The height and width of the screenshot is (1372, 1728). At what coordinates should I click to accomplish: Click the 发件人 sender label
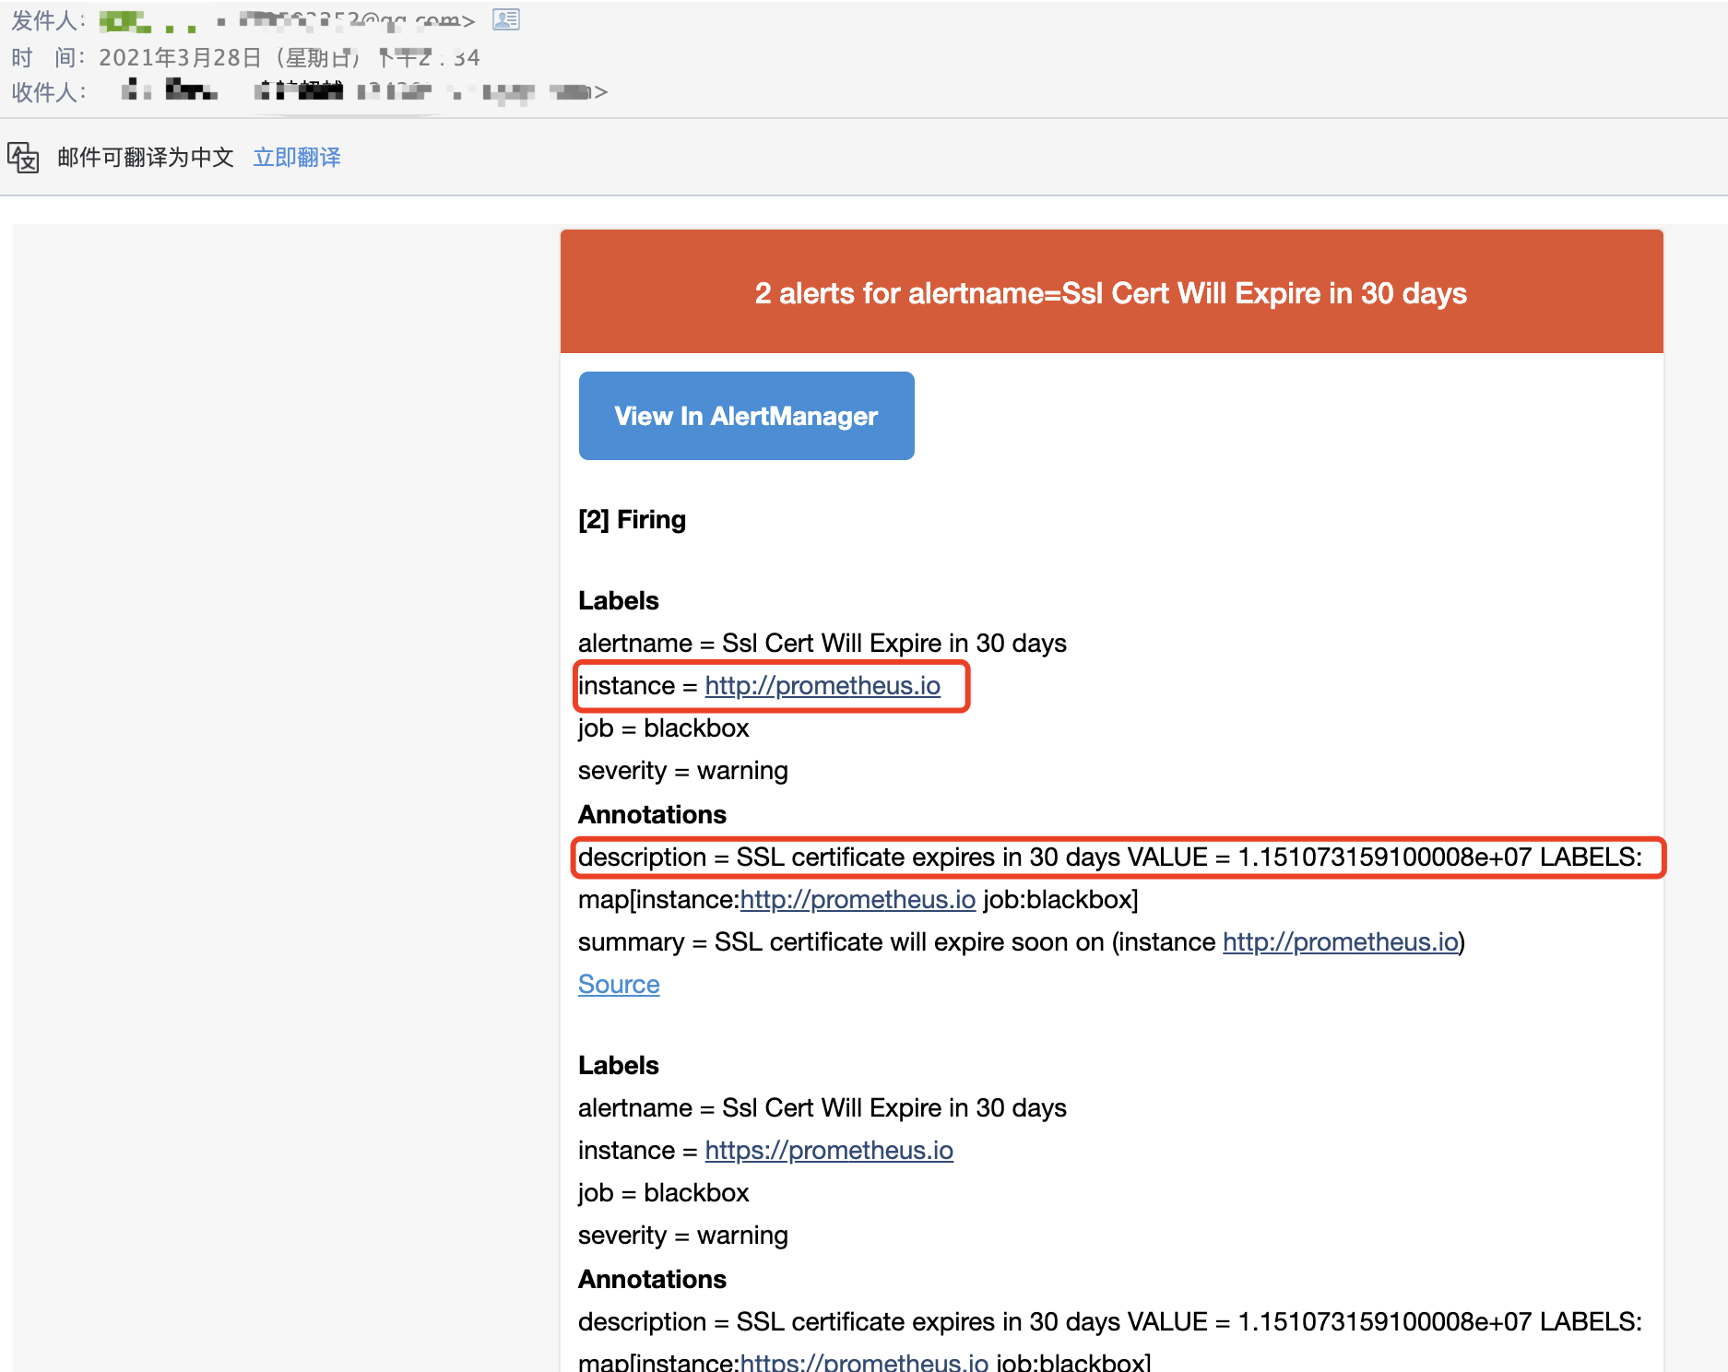(48, 20)
